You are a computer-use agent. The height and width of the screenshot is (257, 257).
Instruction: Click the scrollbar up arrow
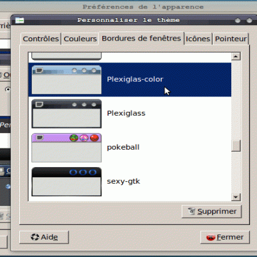[236, 57]
